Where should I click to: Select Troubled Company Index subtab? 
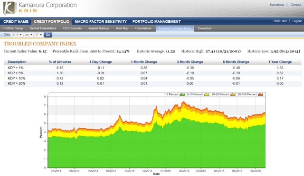(x=175, y=28)
